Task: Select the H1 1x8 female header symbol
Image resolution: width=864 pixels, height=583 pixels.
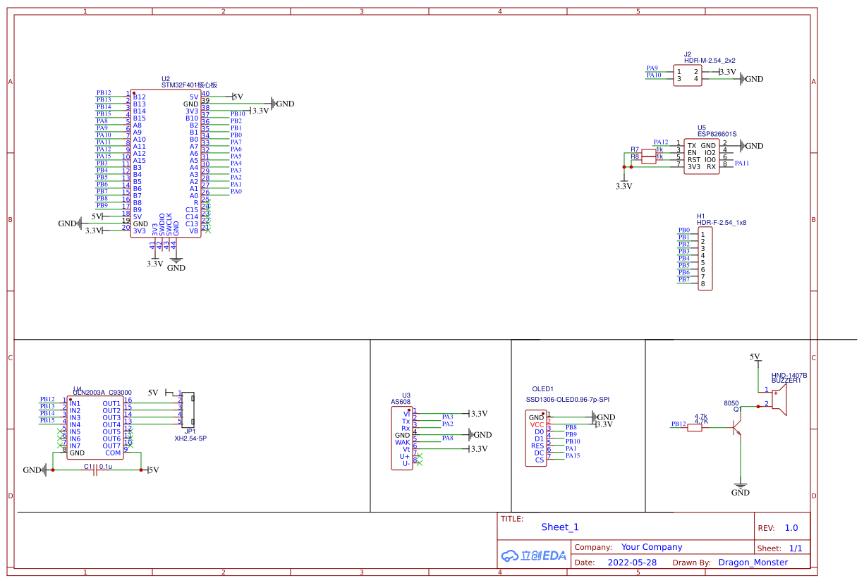Action: pos(705,259)
